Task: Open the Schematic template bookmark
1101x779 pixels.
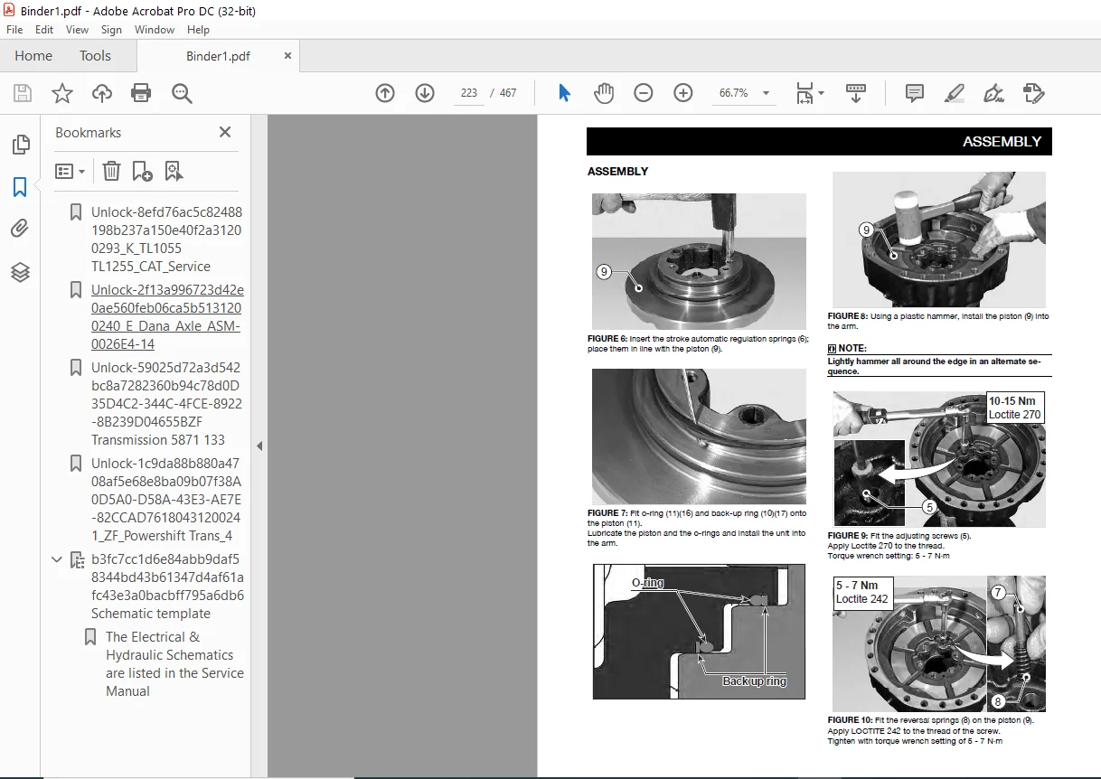Action: click(167, 587)
